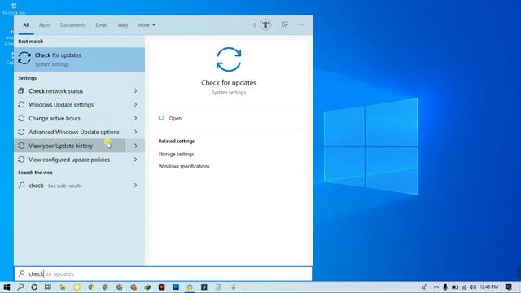Open Cortana circle on the taskbar
The image size is (521, 293).
(x=34, y=286)
